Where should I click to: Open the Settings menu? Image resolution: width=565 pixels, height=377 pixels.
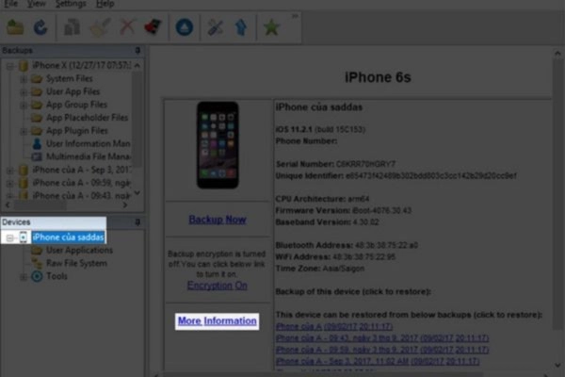pyautogui.click(x=70, y=4)
